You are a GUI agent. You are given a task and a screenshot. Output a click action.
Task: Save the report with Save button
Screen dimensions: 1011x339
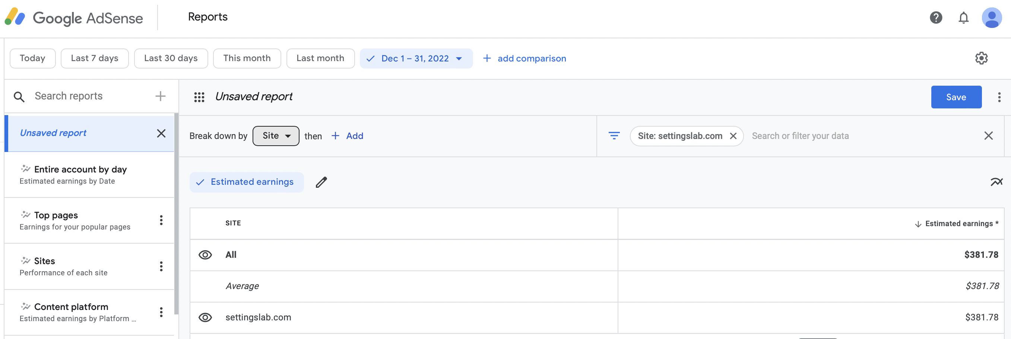956,97
